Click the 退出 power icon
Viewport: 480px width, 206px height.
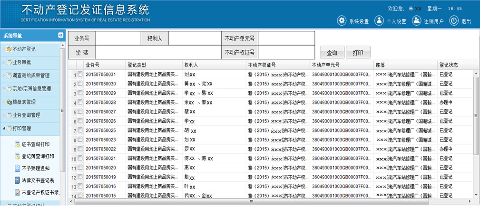coord(454,21)
